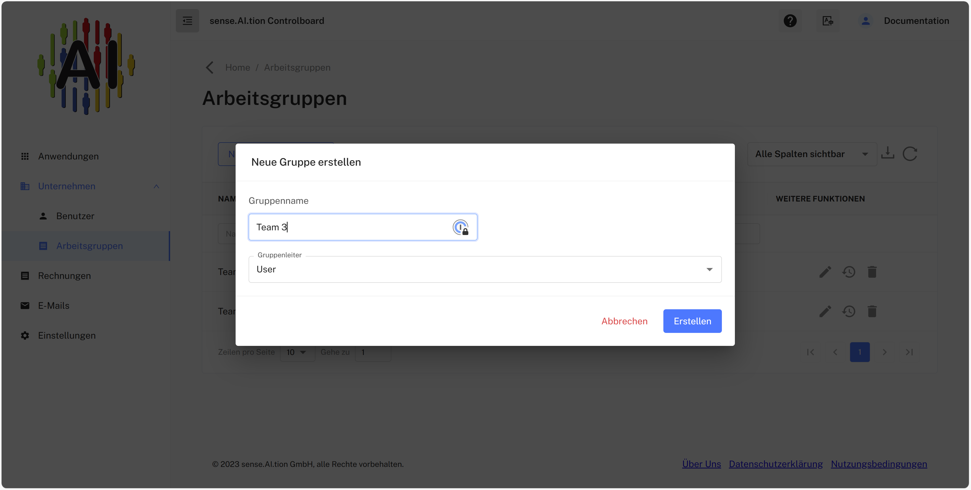Focus the Gruppenname text field
The height and width of the screenshot is (490, 971).
[362, 227]
